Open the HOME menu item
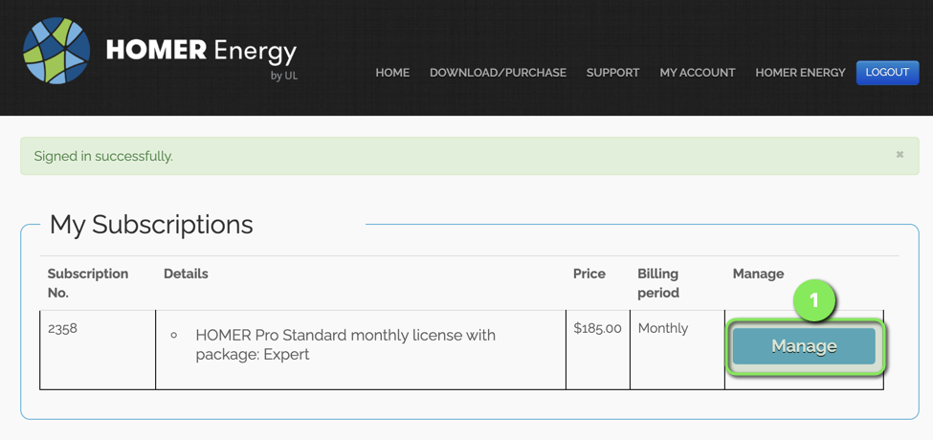The image size is (933, 440). [x=392, y=73]
